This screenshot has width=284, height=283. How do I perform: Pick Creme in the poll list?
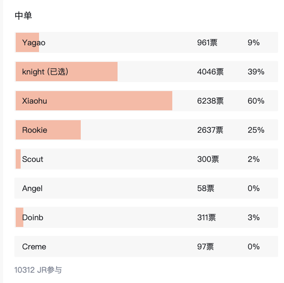(x=34, y=247)
